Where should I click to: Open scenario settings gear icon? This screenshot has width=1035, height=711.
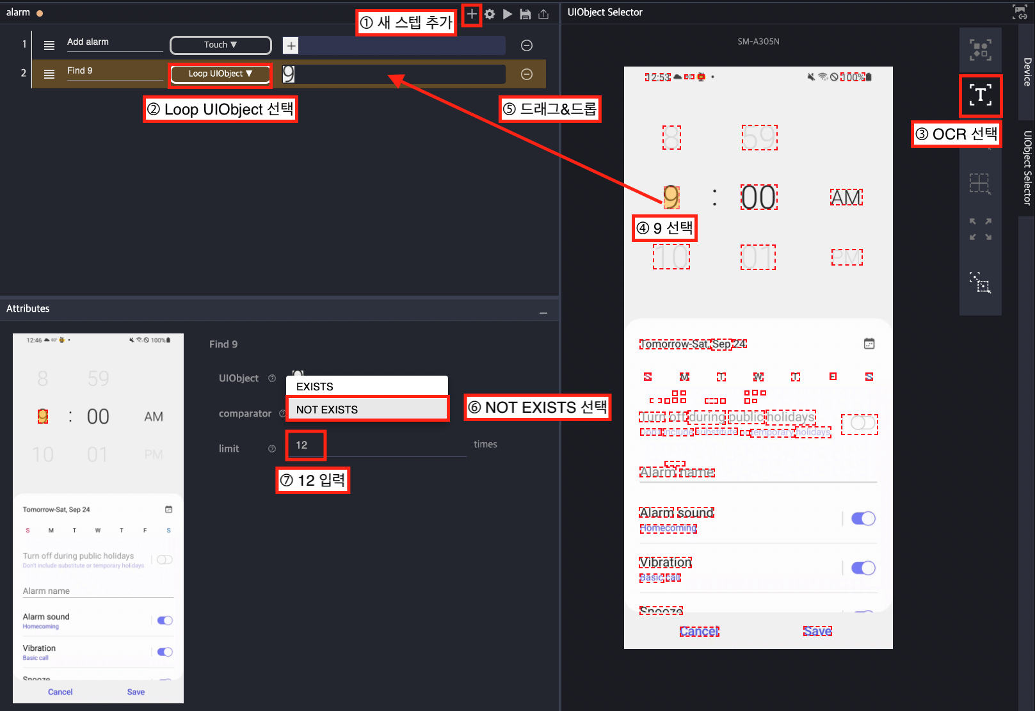490,14
